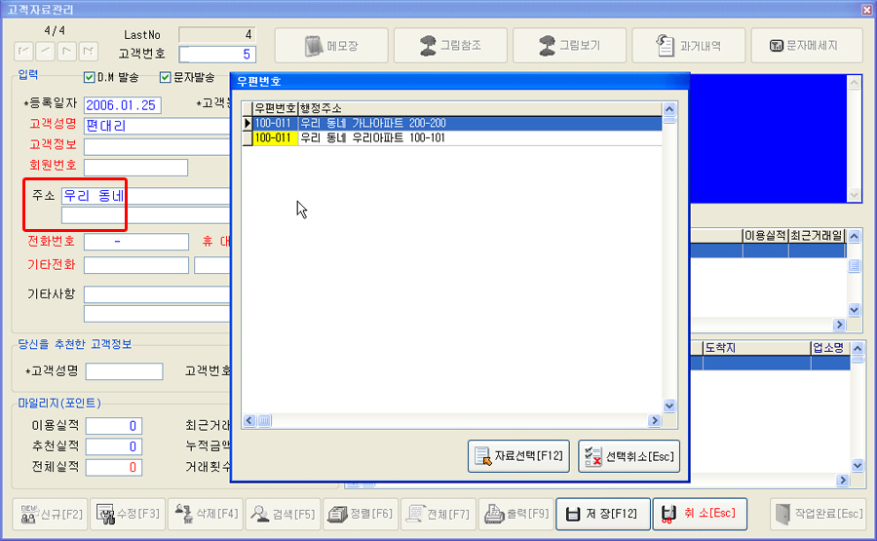Click postal list horizontal scrollbar thumb
The height and width of the screenshot is (541, 877).
click(x=264, y=420)
